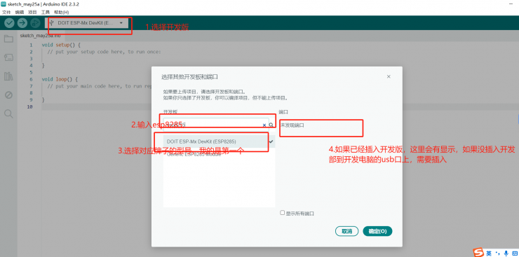
Task: Click the void loop() code line
Action: tap(60, 79)
